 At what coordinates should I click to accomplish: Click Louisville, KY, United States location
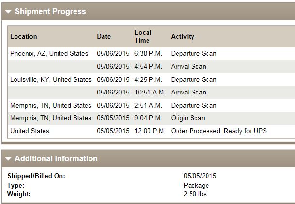51,80
